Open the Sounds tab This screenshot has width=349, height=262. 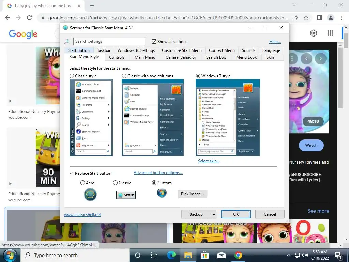pos(248,50)
